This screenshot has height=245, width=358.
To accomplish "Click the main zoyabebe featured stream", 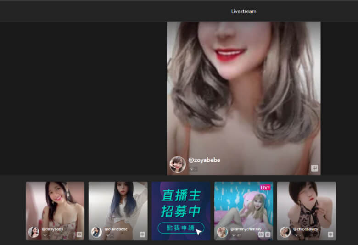I will click(x=243, y=92).
